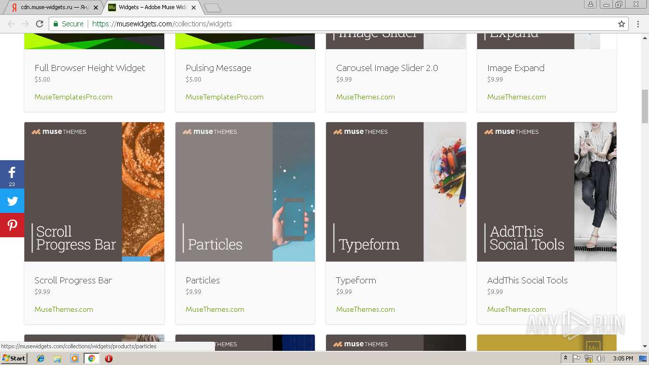Open the Chrome user profile button
Image resolution: width=649 pixels, height=365 pixels.
(x=591, y=5)
